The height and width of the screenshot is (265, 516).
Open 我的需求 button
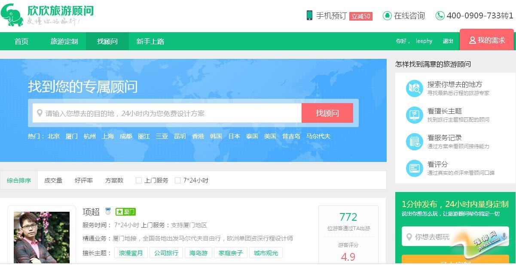(x=486, y=40)
